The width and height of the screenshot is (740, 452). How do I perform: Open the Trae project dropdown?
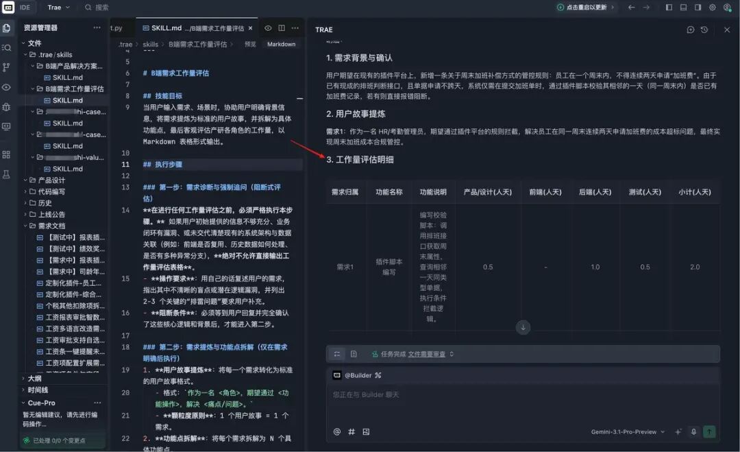tap(59, 8)
